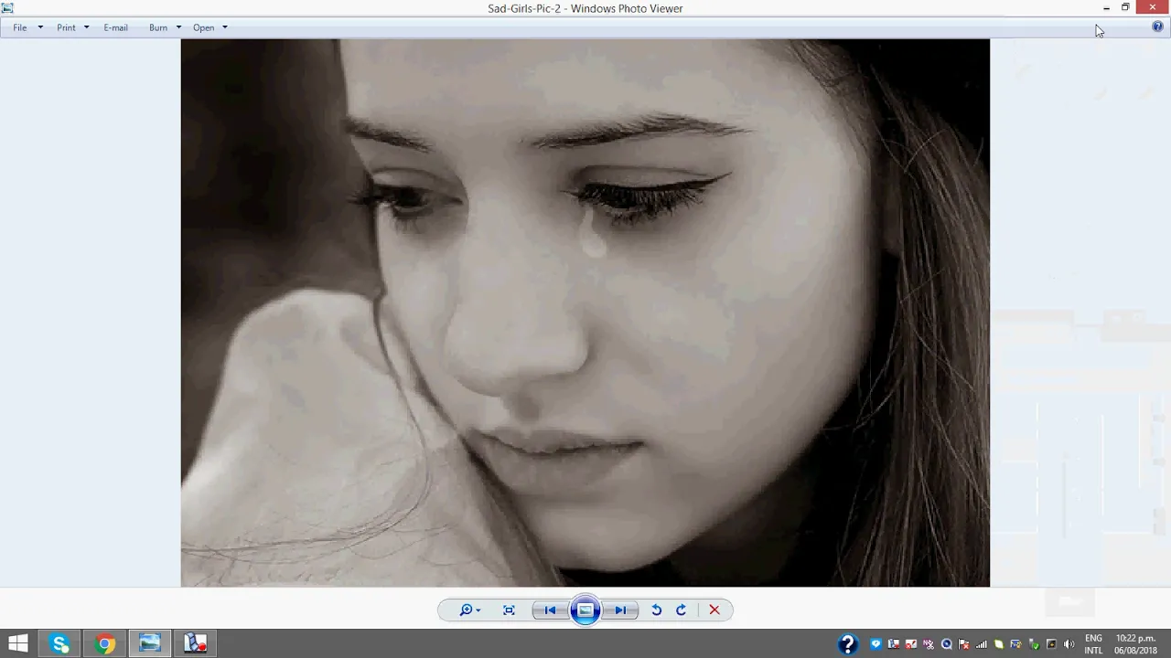Image resolution: width=1171 pixels, height=658 pixels.
Task: Expand the File menu arrow
Action: pos(40,27)
